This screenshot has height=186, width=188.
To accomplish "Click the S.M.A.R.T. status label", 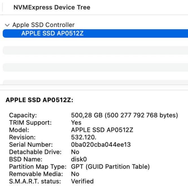I will pyautogui.click(x=35, y=181).
